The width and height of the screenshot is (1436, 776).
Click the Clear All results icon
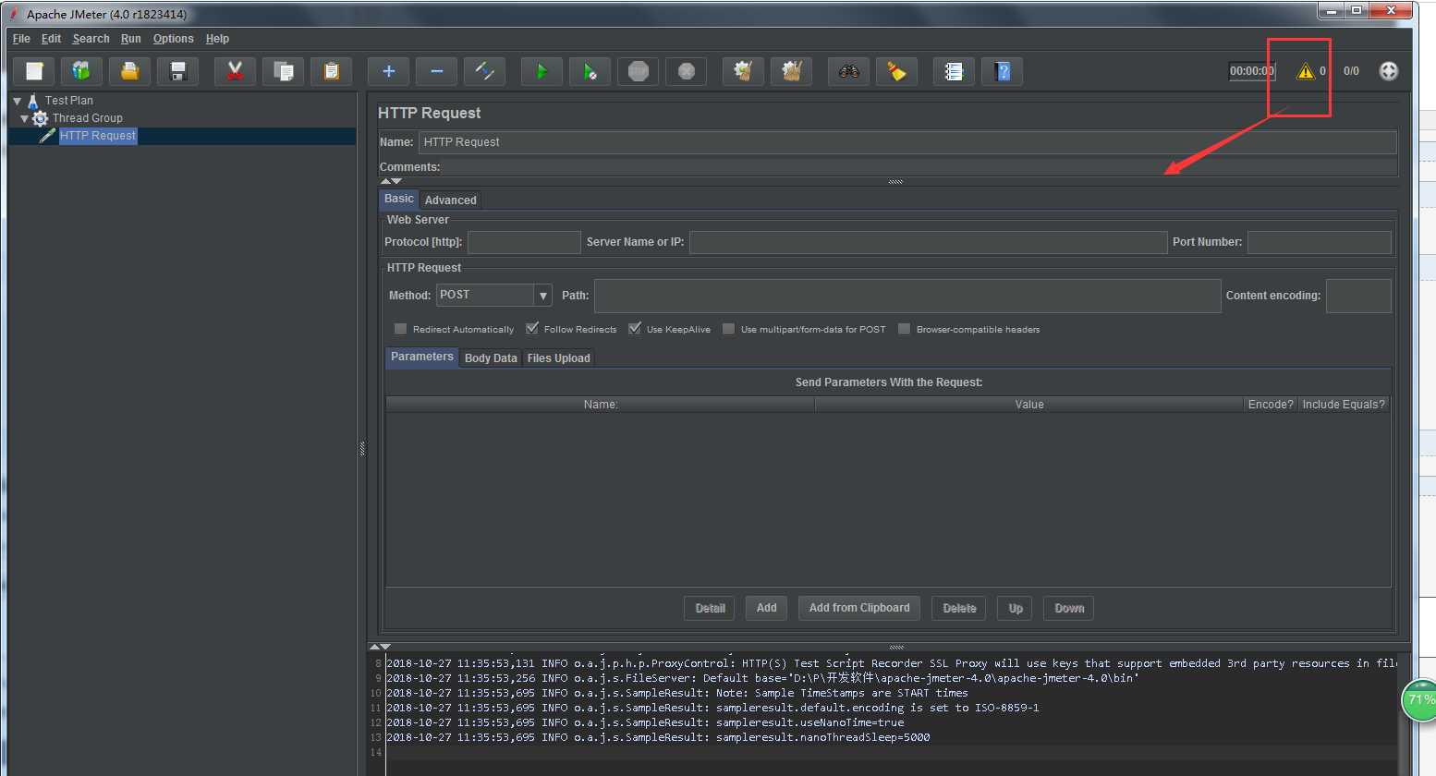tap(791, 71)
